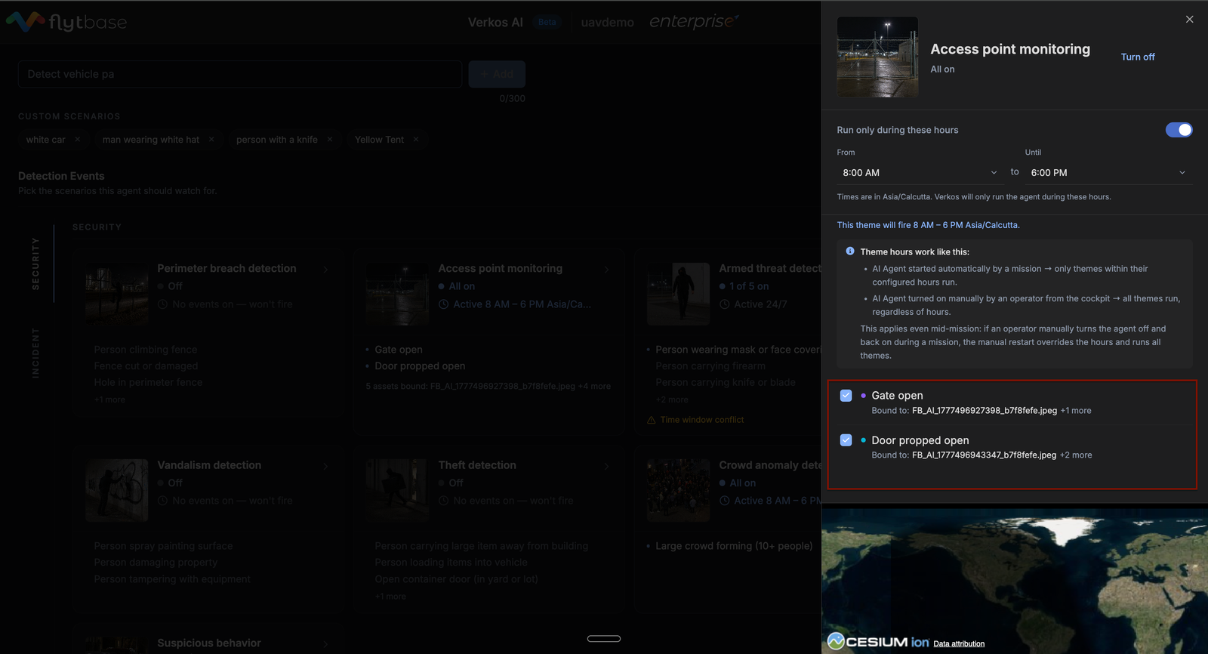Expand the Theft detection card chevron
This screenshot has height=654, width=1208.
pos(606,466)
